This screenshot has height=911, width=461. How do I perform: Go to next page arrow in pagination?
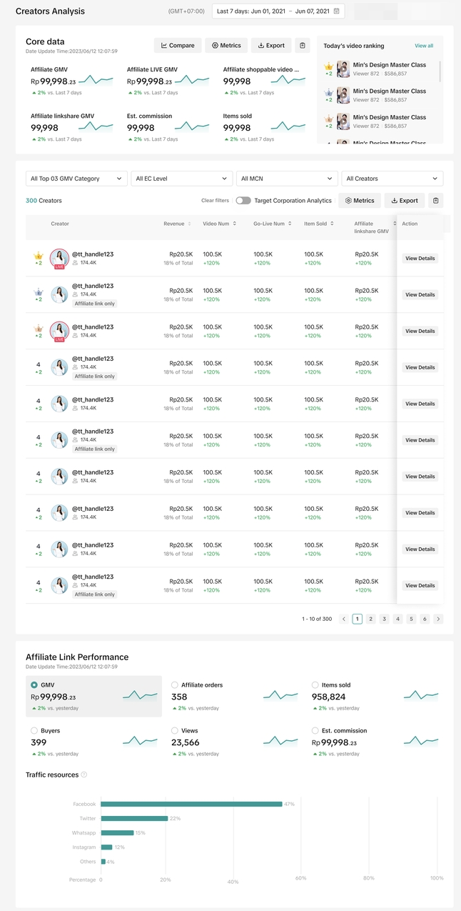pos(438,619)
